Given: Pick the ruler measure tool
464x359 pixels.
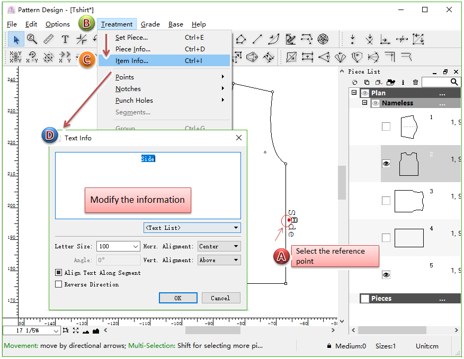Looking at the screenshot, I should click(x=48, y=39).
